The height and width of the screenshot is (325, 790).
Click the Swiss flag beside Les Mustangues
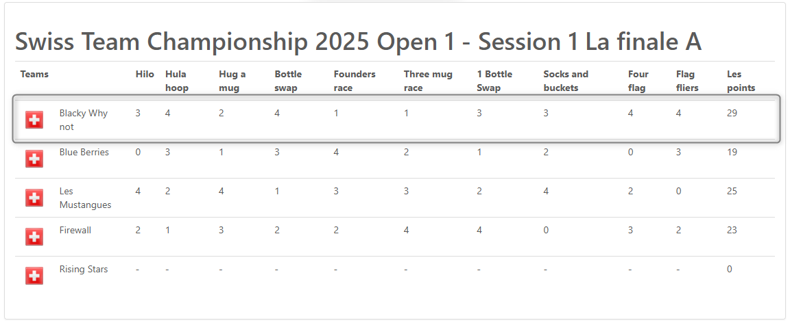pyautogui.click(x=34, y=198)
